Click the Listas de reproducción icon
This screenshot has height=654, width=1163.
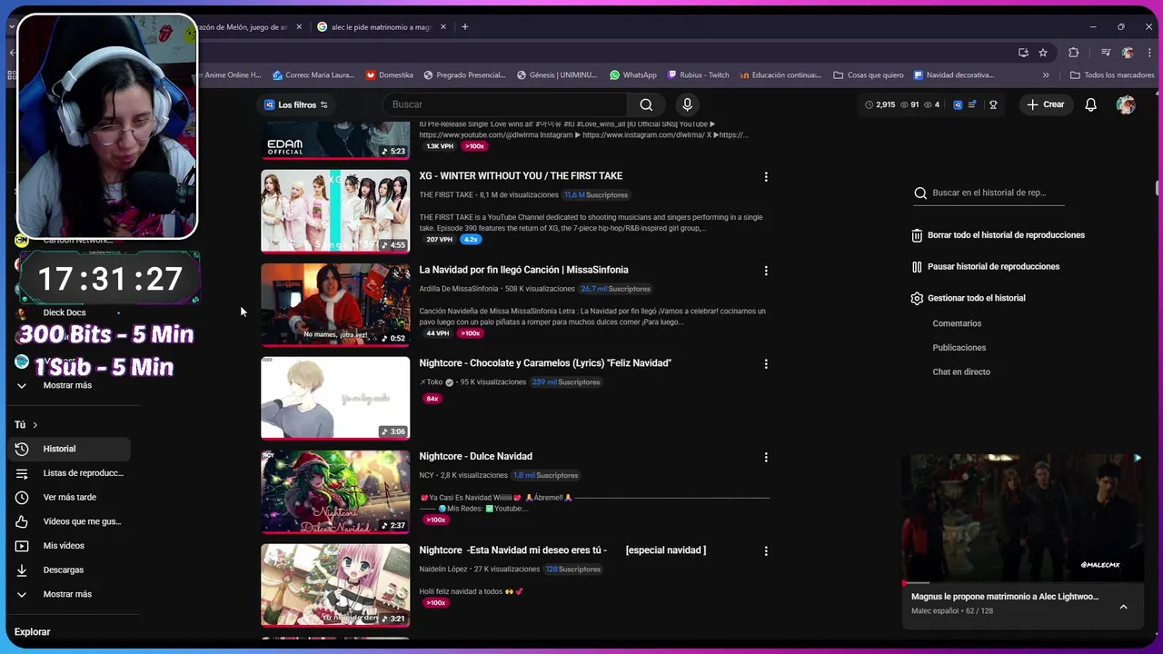click(22, 473)
